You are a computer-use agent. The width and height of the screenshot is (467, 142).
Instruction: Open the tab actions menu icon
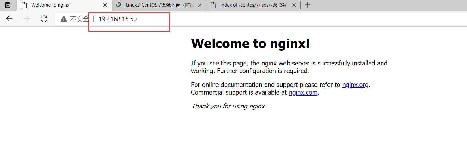(8, 5)
